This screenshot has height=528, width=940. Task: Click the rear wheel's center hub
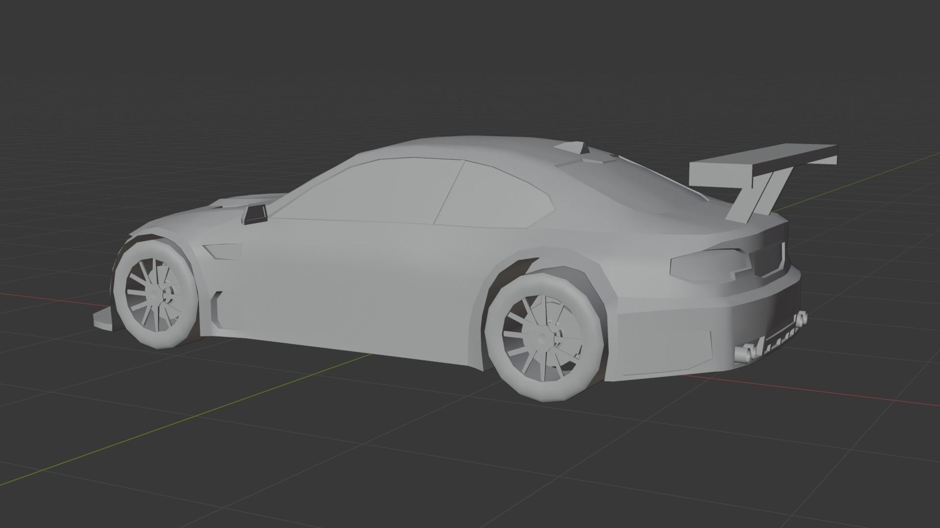pyautogui.click(x=542, y=338)
